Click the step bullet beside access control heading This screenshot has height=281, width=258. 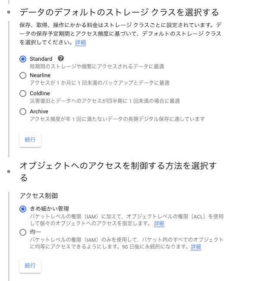(x=9, y=172)
